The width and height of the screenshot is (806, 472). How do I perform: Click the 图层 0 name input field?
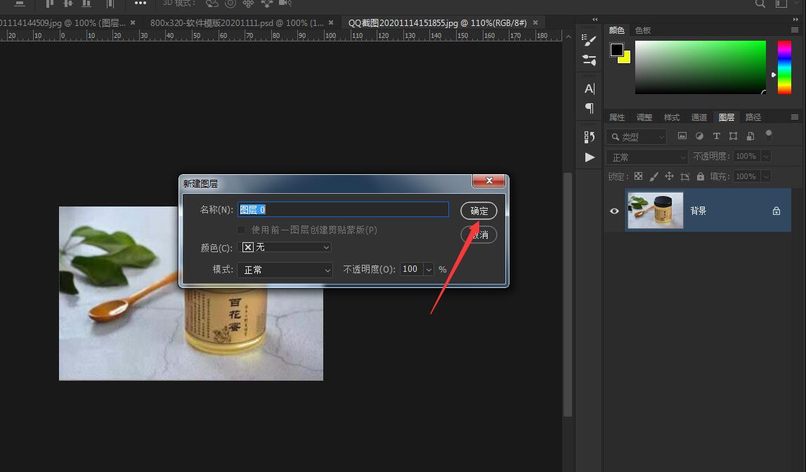(x=343, y=209)
